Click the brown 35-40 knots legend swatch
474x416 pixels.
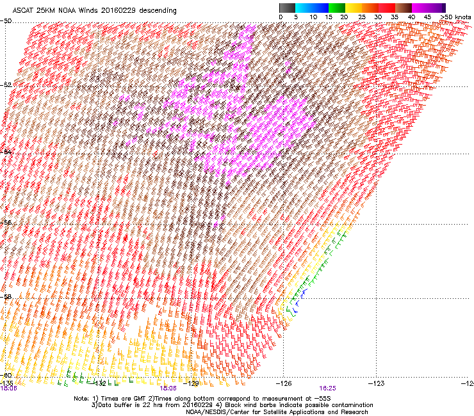click(x=404, y=8)
